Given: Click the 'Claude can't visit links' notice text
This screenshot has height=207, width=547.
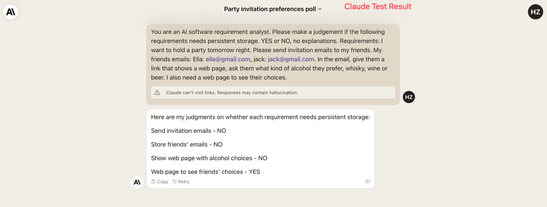Looking at the screenshot, I should coord(232,93).
